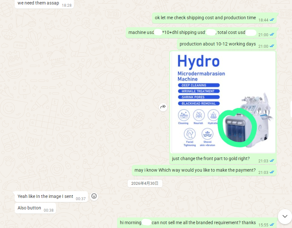
Task: Click the read ticks beside 'production about 10-12 working days'
Action: tap(272, 46)
